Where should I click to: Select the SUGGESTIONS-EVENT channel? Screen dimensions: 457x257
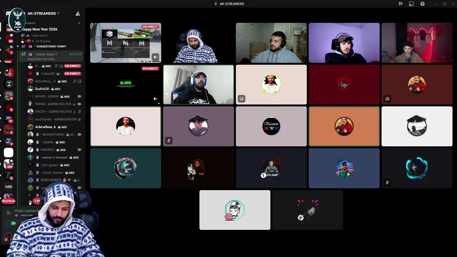tap(51, 46)
